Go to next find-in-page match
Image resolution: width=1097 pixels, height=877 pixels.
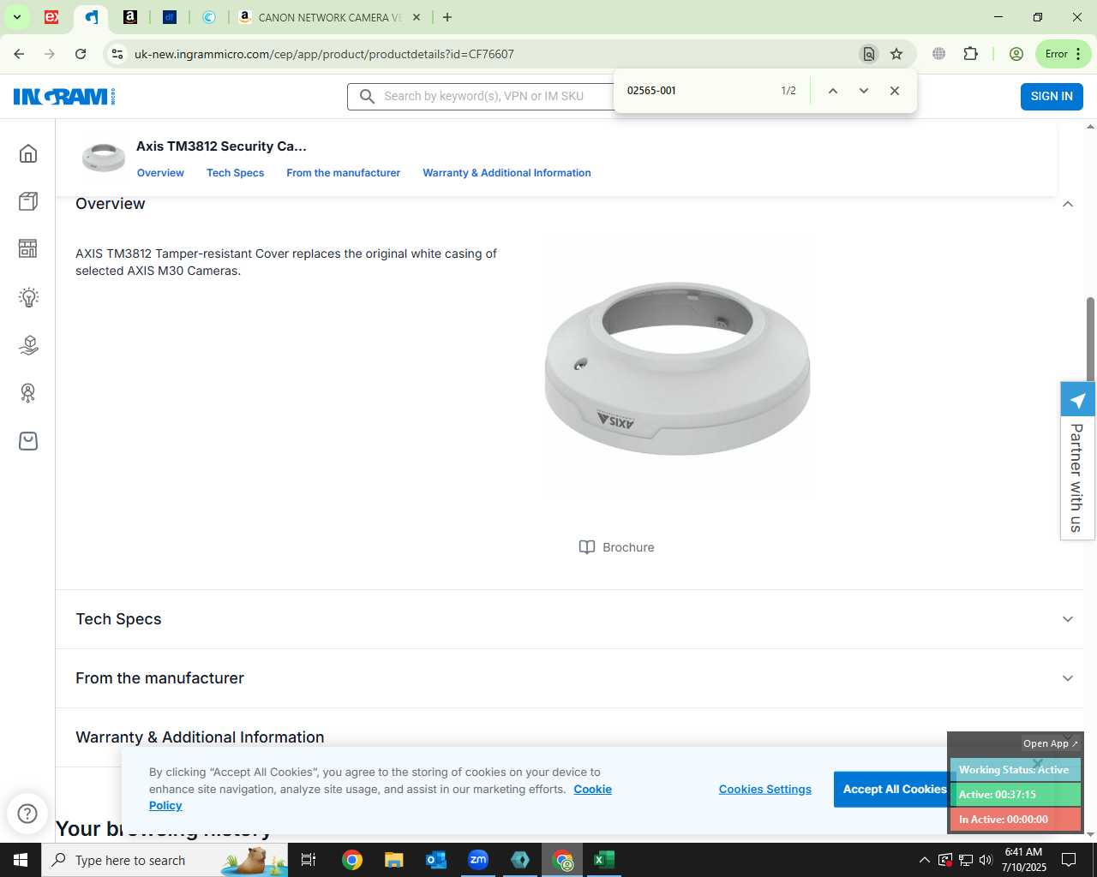point(864,91)
